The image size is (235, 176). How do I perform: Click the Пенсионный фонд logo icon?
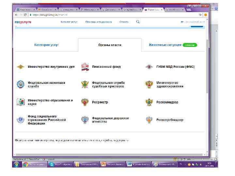click(x=85, y=67)
